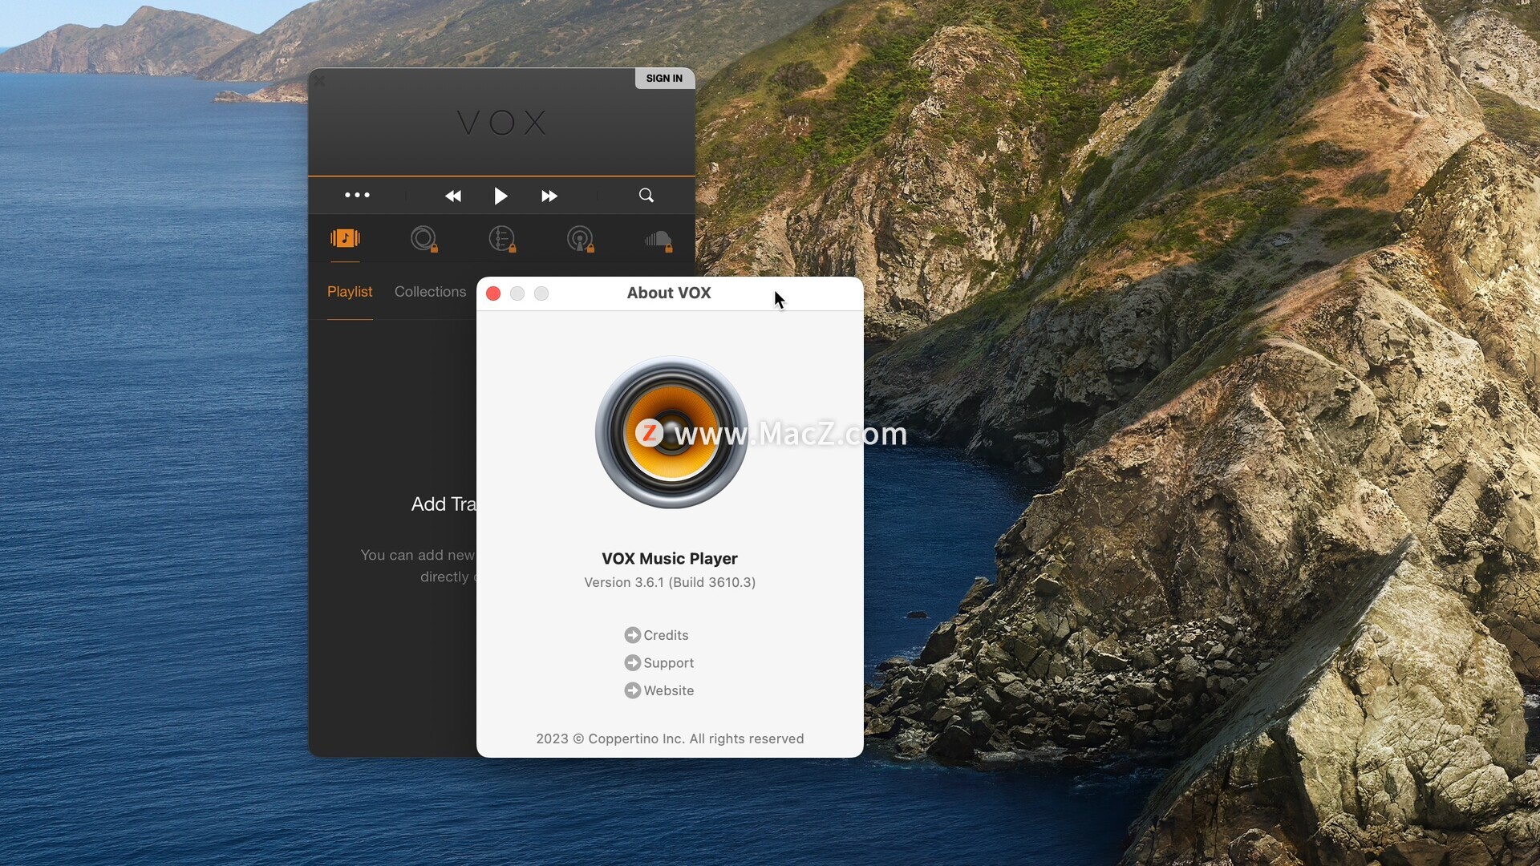
Task: Click the arrow icon beside Website
Action: click(632, 690)
